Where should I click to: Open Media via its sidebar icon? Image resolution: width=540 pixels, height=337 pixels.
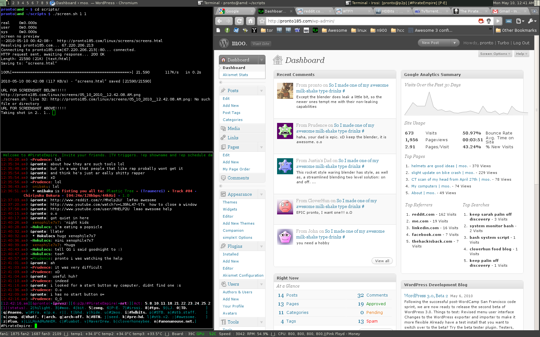pos(223,128)
